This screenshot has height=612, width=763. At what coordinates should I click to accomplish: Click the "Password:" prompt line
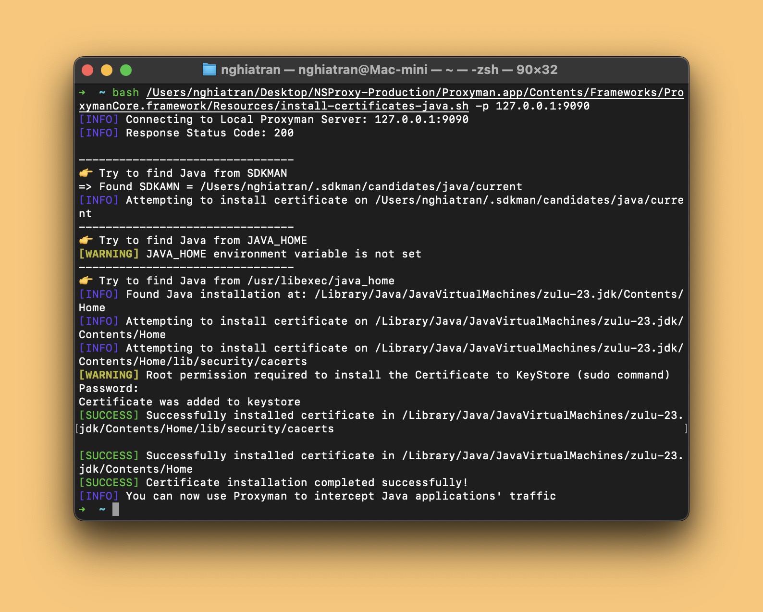pyautogui.click(x=109, y=388)
